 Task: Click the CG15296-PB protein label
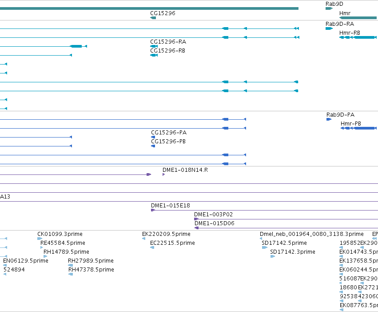[x=168, y=142]
